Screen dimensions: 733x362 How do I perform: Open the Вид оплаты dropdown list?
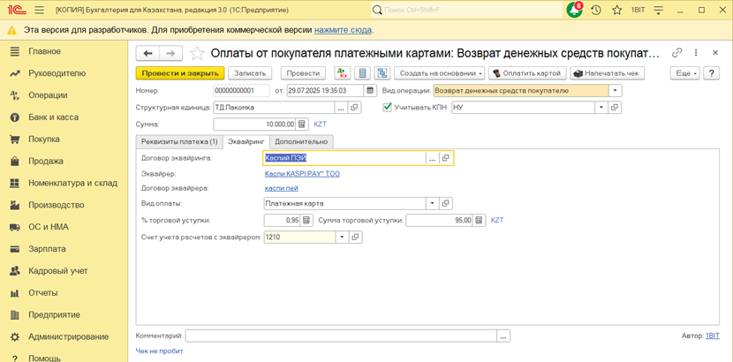433,203
